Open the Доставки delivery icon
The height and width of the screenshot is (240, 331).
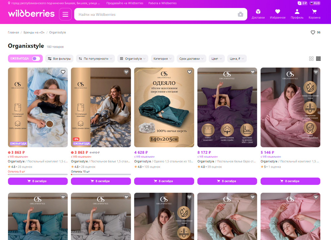click(258, 14)
